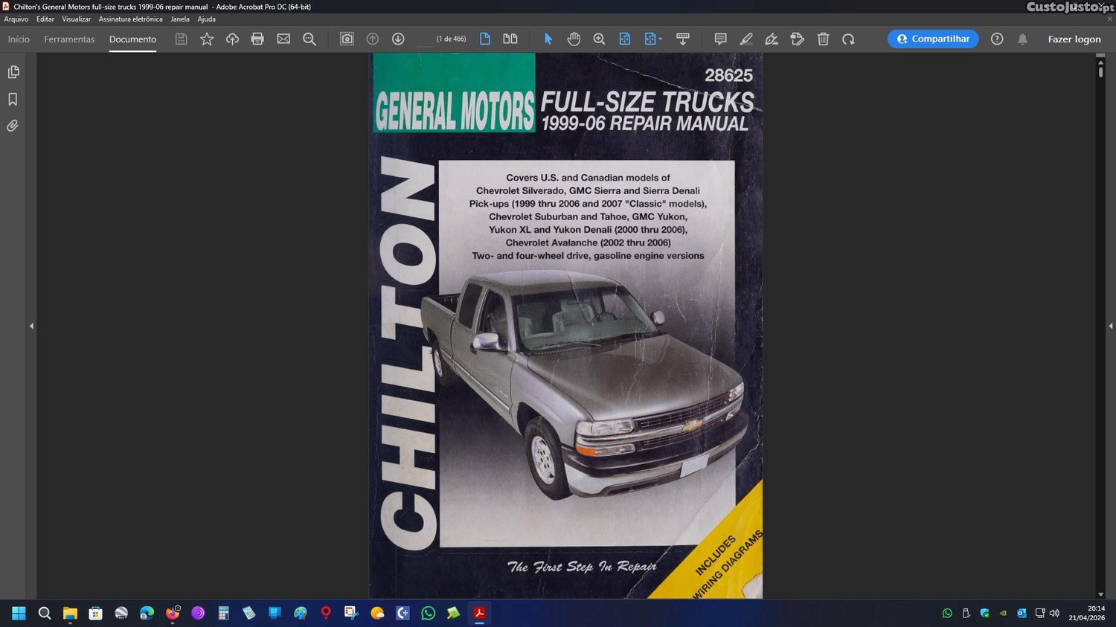Add a sticky note comment
This screenshot has height=627, width=1116.
[x=720, y=39]
